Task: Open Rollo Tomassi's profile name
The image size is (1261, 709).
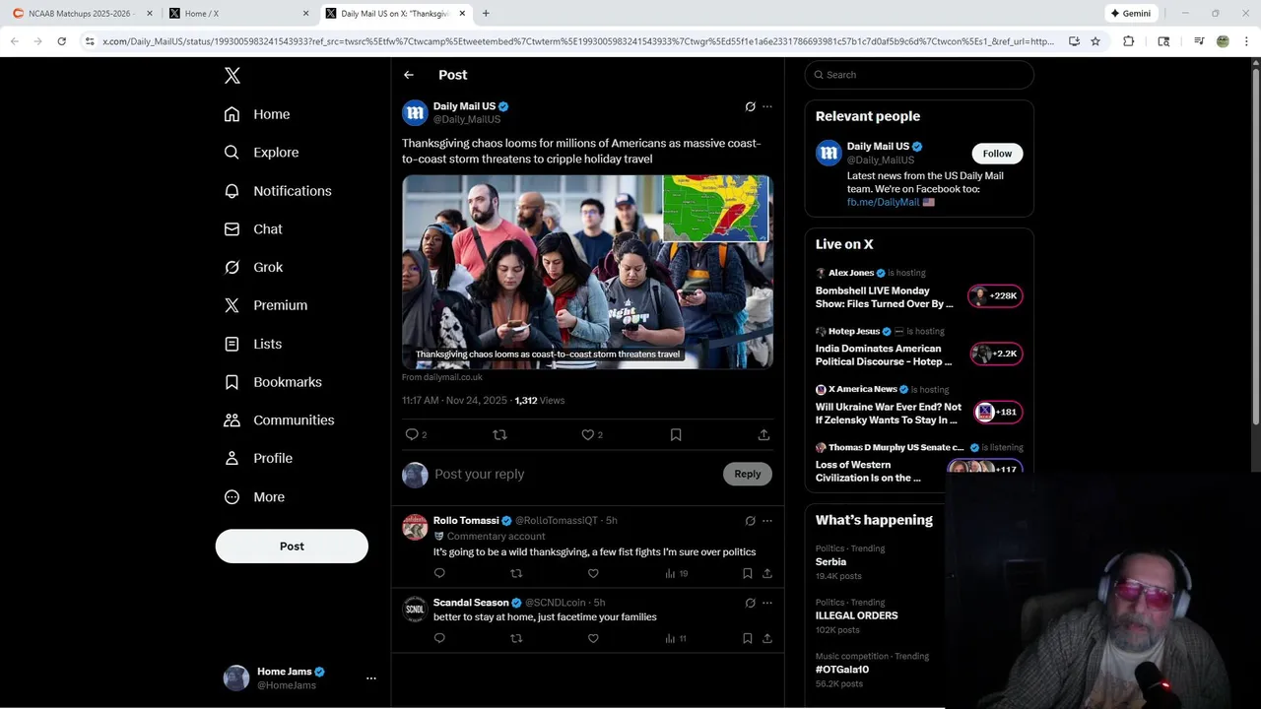Action: (x=466, y=520)
